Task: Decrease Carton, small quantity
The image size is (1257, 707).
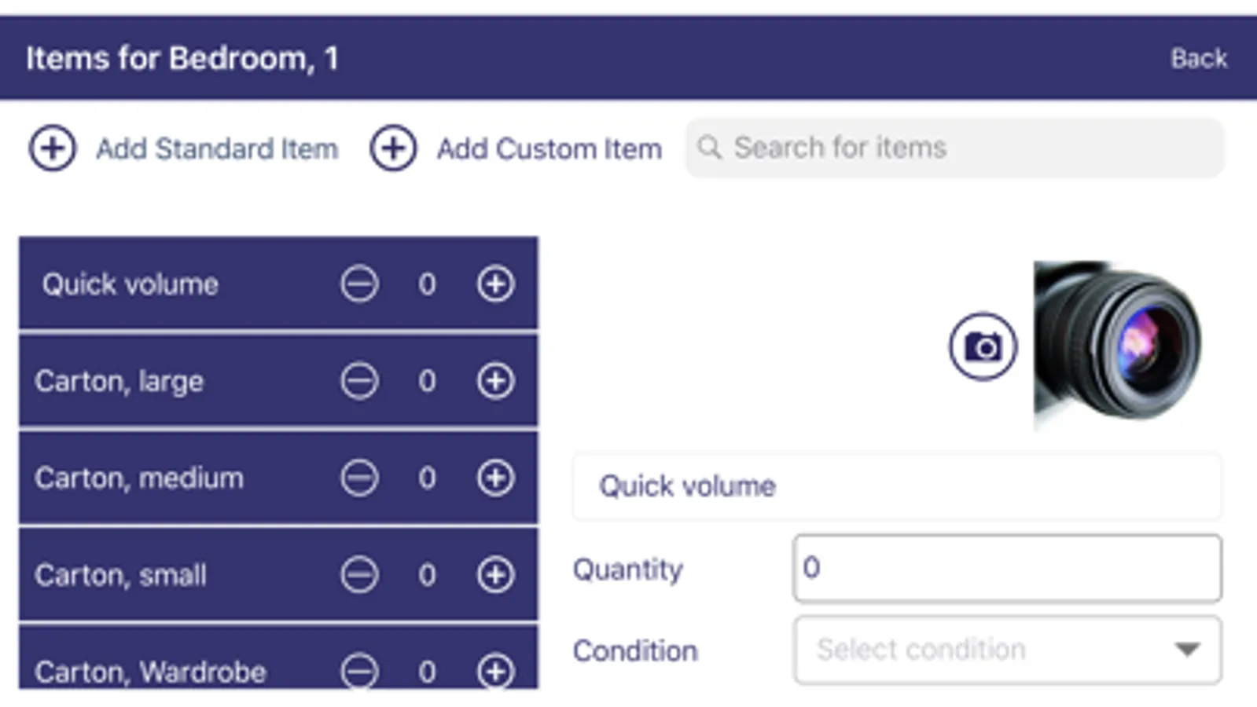Action: 359,575
